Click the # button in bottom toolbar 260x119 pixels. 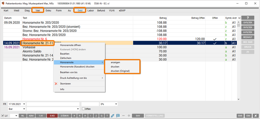pos(75,116)
